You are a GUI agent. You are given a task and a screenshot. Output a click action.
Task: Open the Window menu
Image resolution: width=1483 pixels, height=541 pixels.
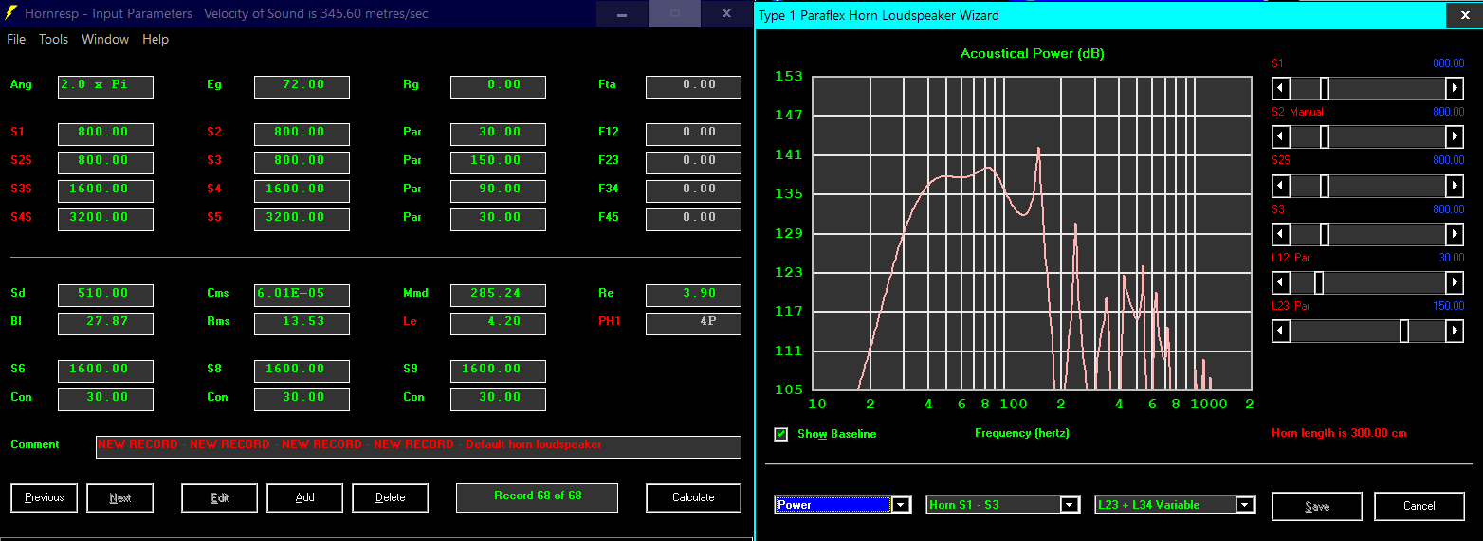(x=105, y=40)
